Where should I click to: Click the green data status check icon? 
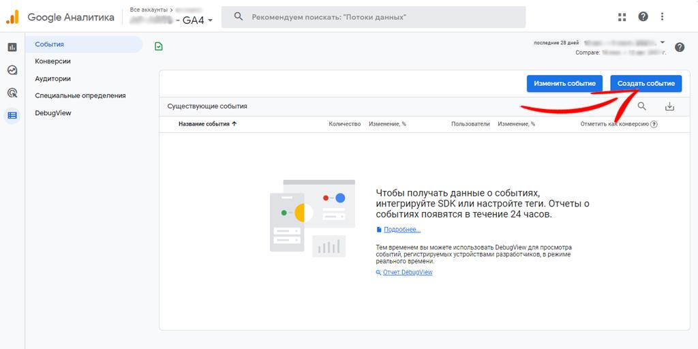(x=159, y=46)
